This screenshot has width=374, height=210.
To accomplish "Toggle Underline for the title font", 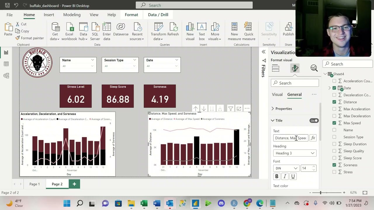I will 293,176.
